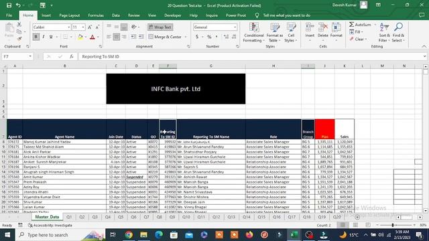
Task: Pick the yellow Fill Color button
Action: coord(80,37)
